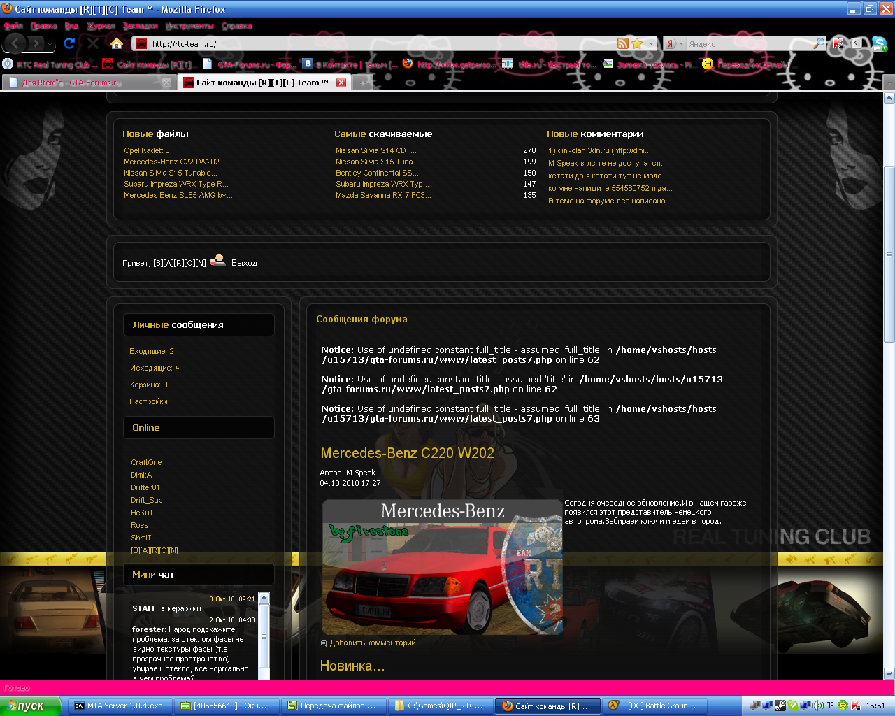Open the Файл menu
The height and width of the screenshot is (716, 895).
click(x=13, y=26)
